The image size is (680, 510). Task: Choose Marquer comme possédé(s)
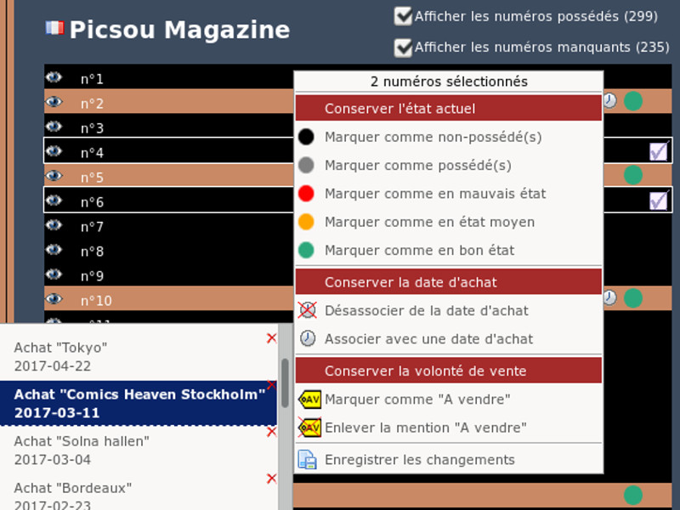pyautogui.click(x=449, y=165)
